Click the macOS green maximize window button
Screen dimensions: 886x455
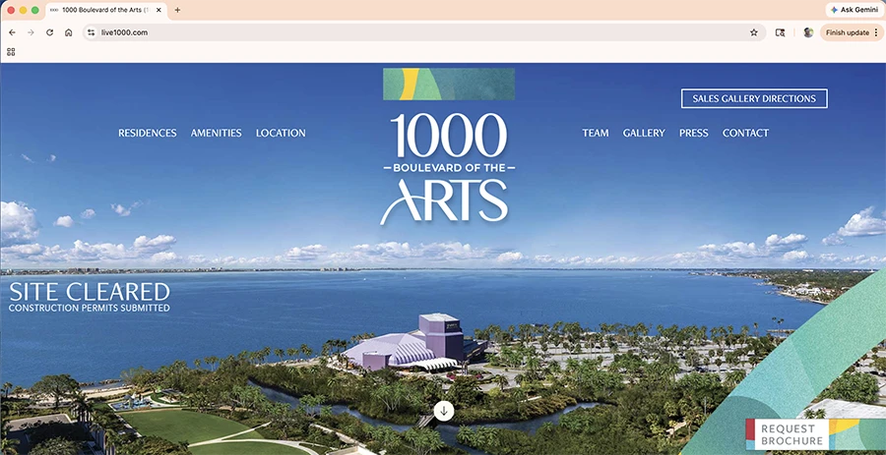click(x=35, y=10)
